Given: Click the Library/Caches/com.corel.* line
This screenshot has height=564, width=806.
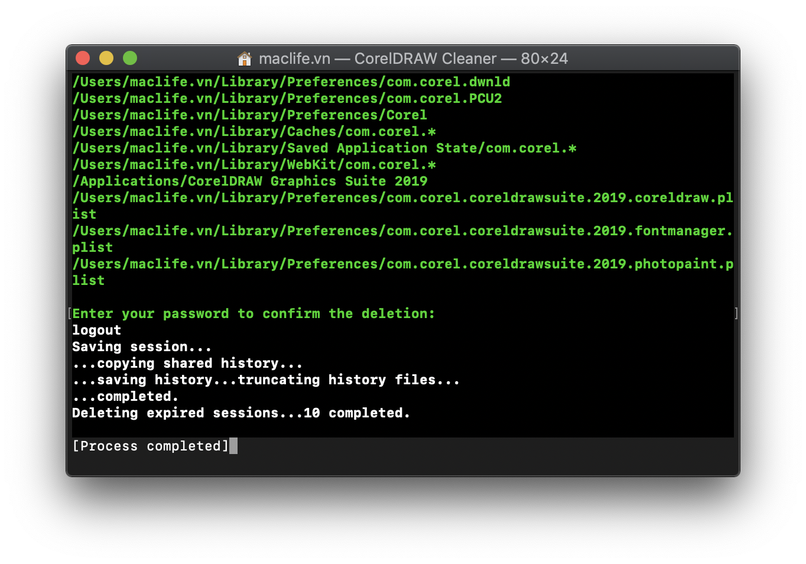Looking at the screenshot, I should tap(253, 132).
